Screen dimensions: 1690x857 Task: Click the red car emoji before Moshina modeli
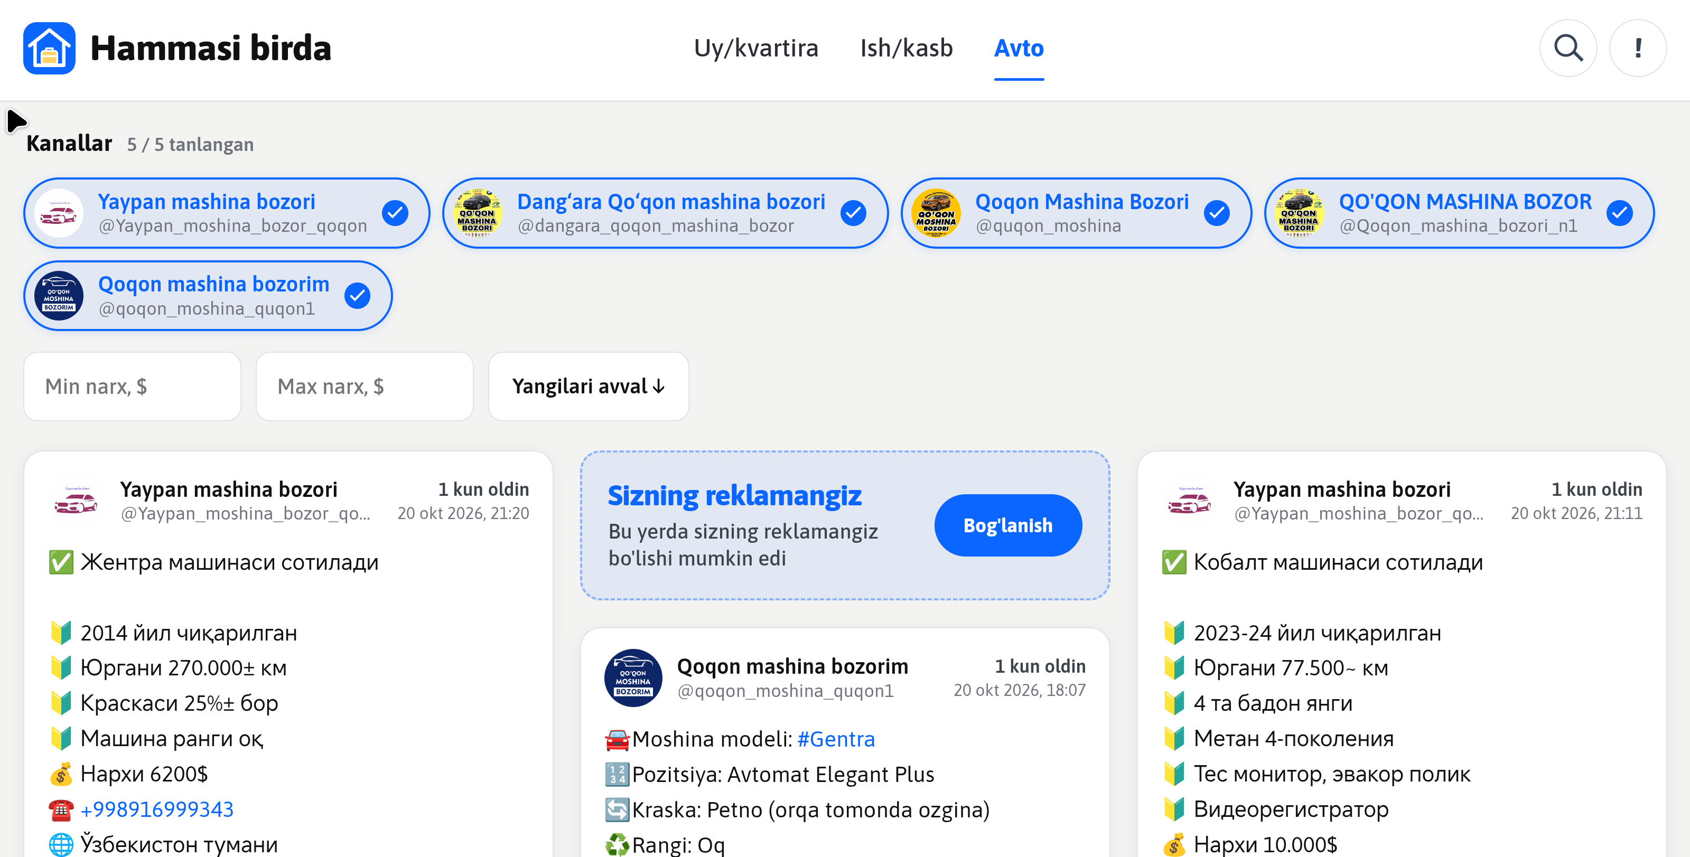[618, 740]
